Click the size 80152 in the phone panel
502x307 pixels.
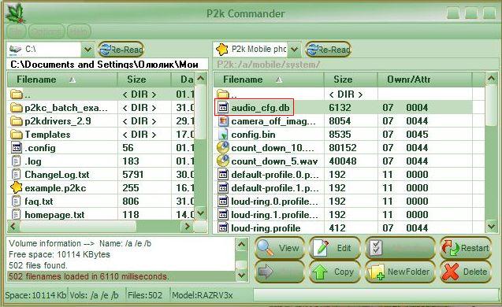[343, 148]
